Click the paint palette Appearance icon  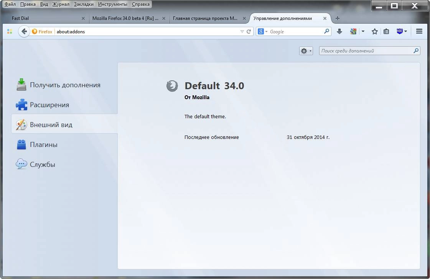[x=21, y=125]
